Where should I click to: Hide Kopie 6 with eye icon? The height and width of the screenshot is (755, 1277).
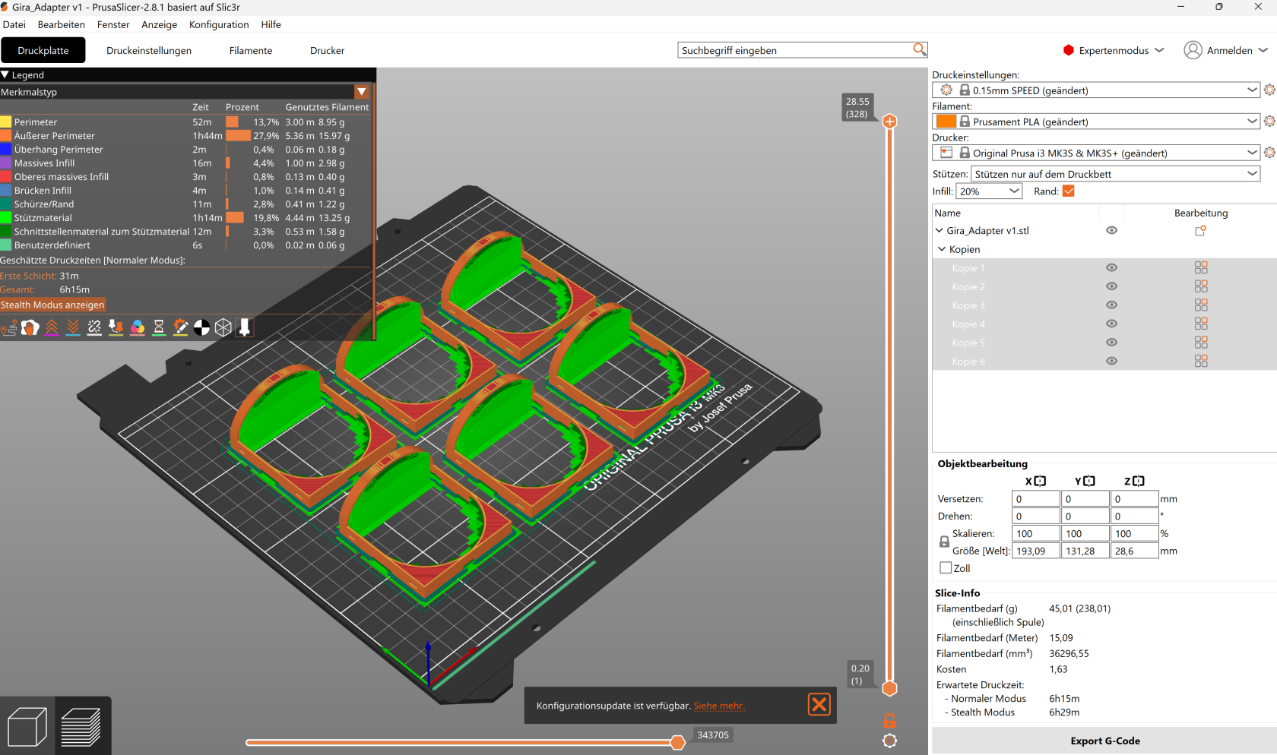pyautogui.click(x=1111, y=361)
